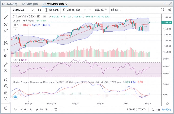Select the ruler measure tool
Image resolution: width=174 pixels, height=114 pixels.
[x=6, y=65]
